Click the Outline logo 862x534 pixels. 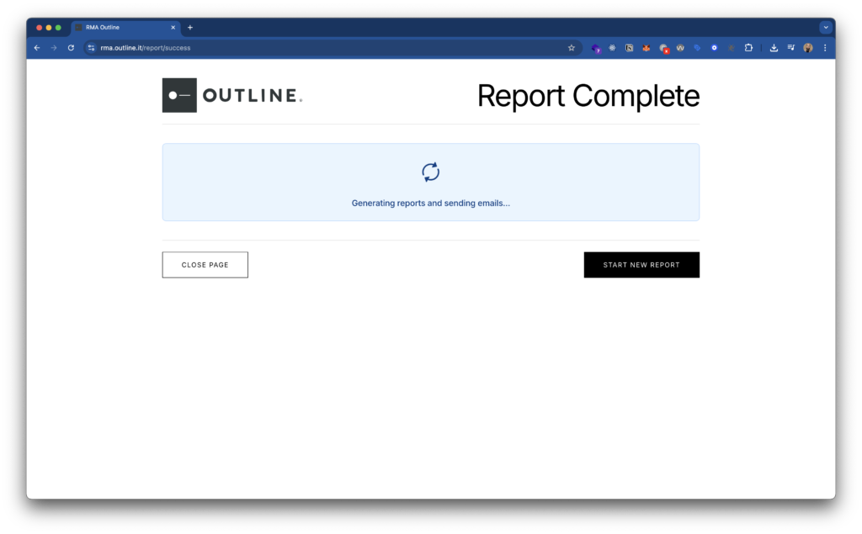(232, 96)
